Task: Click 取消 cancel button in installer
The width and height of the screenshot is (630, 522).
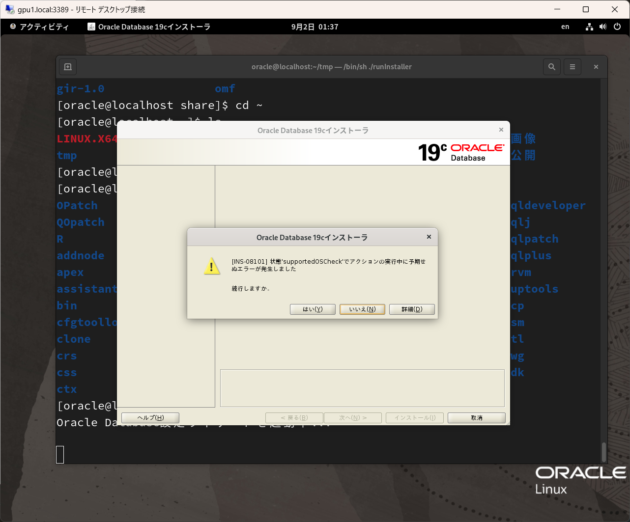Action: pyautogui.click(x=477, y=417)
